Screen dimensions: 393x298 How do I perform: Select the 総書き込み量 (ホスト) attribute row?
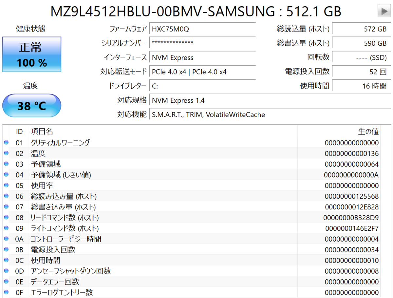[196, 207]
